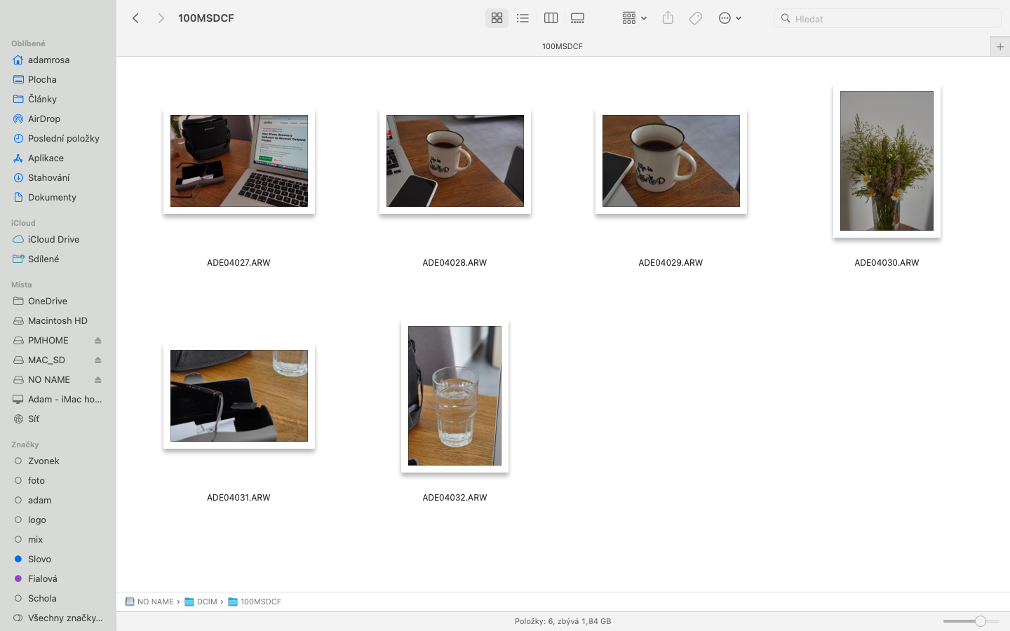
Task: Select PMHOME volume in the sidebar
Action: tap(48, 340)
